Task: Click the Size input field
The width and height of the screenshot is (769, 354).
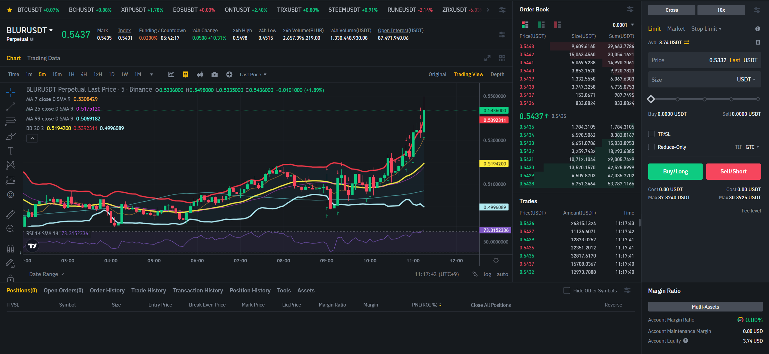Action: click(704, 79)
